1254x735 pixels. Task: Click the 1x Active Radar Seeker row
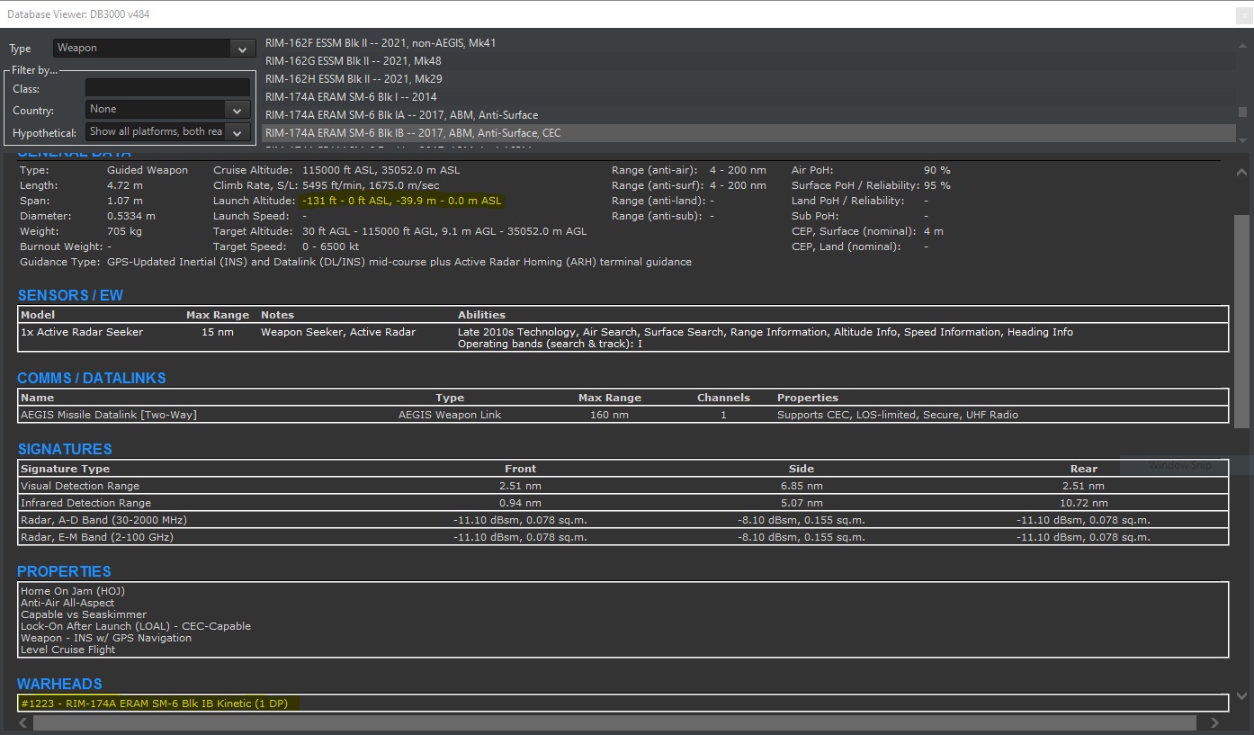pos(623,337)
